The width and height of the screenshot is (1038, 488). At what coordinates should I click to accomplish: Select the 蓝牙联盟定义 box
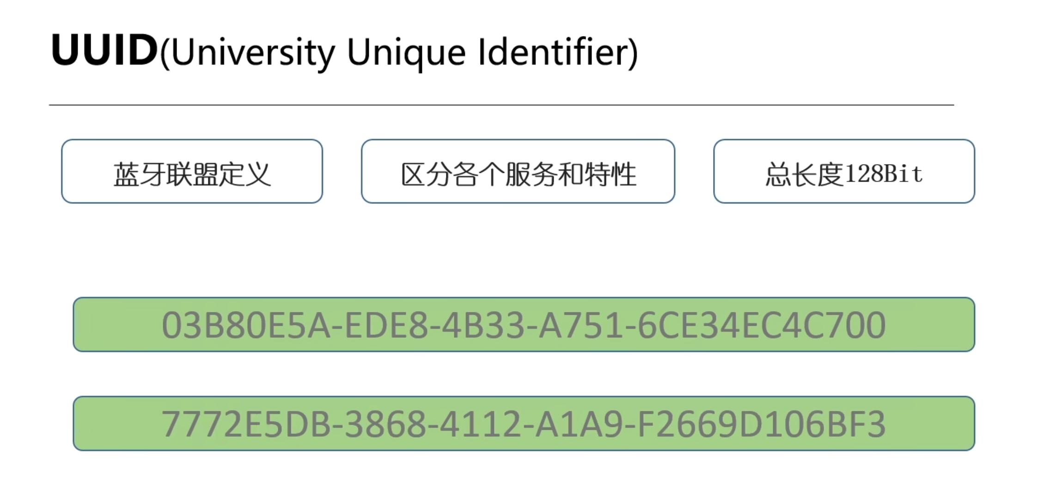[192, 171]
